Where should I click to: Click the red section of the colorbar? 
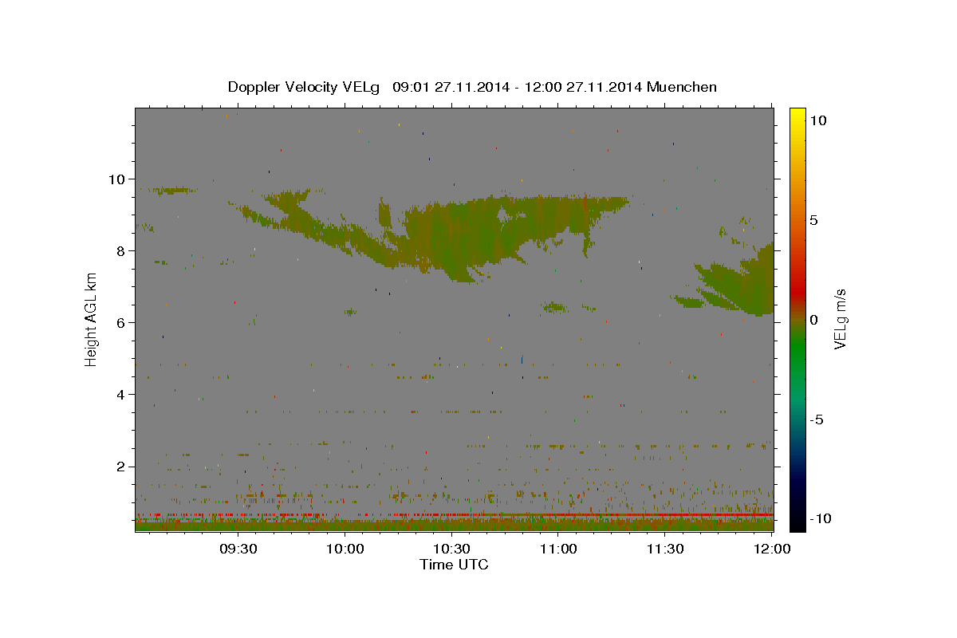click(x=797, y=291)
